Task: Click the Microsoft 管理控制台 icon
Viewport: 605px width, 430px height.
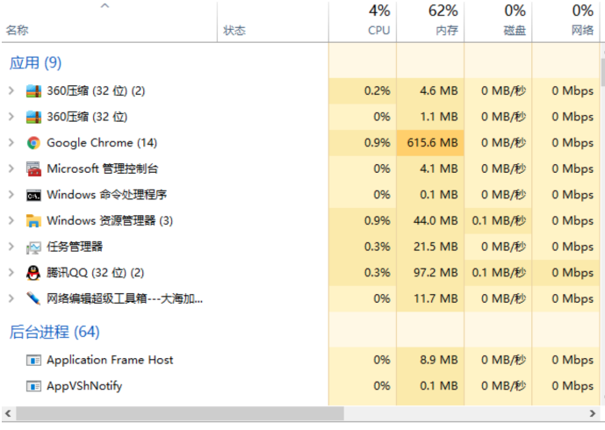Action: point(33,168)
